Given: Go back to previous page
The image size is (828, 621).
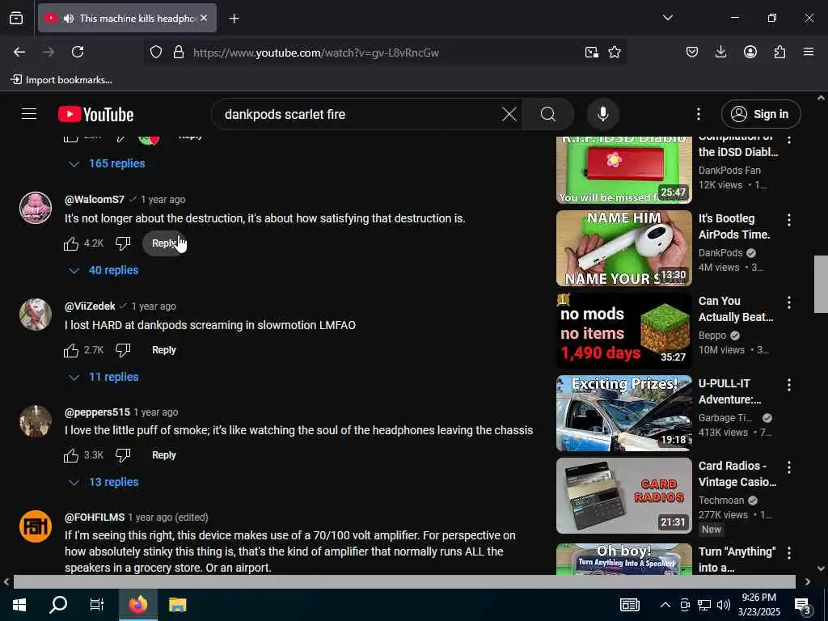Looking at the screenshot, I should [x=19, y=52].
